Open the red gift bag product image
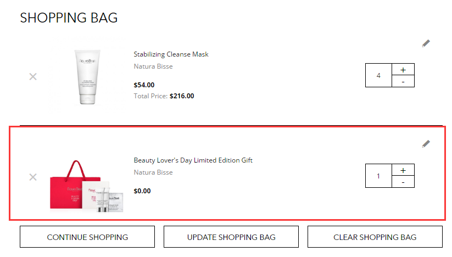Screen dimensions: 452x257 click(86, 186)
